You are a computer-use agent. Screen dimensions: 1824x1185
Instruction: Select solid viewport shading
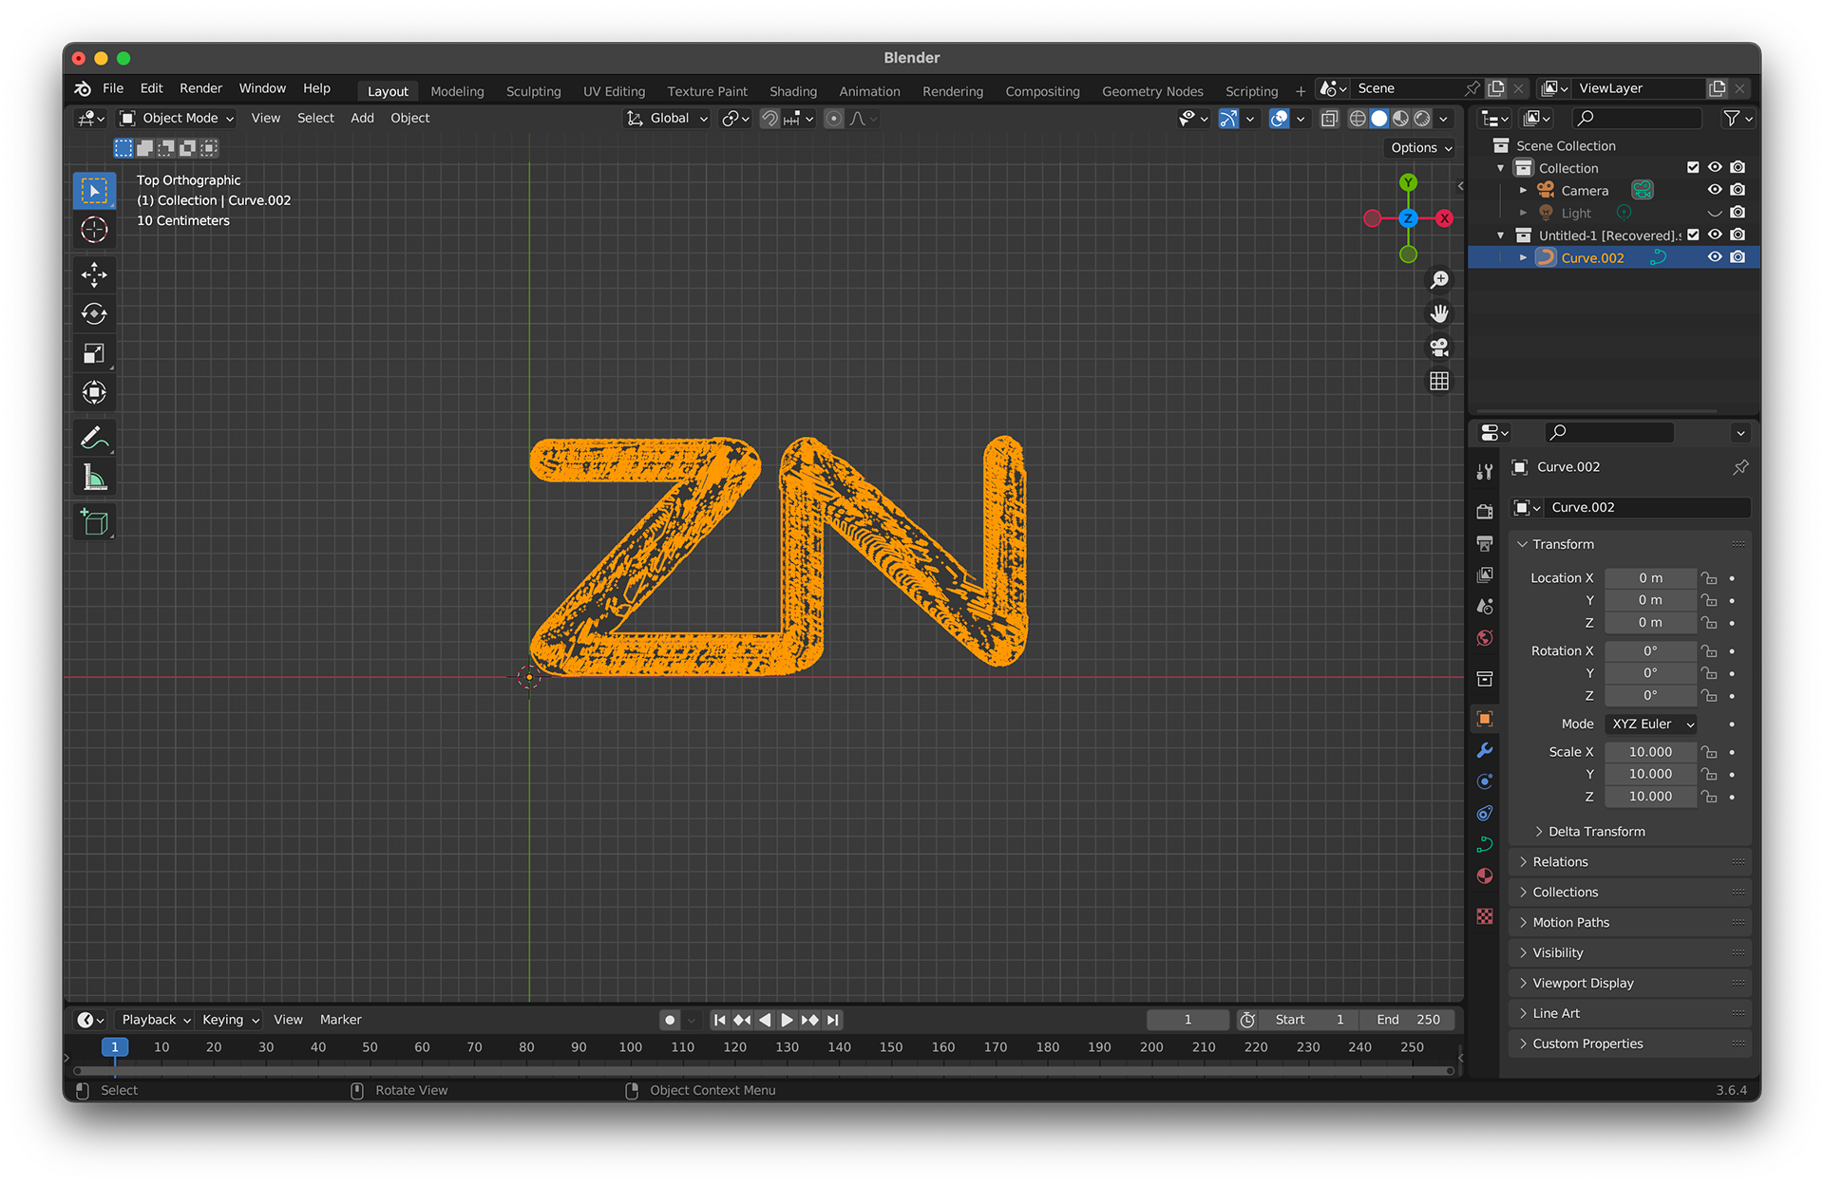[1378, 118]
